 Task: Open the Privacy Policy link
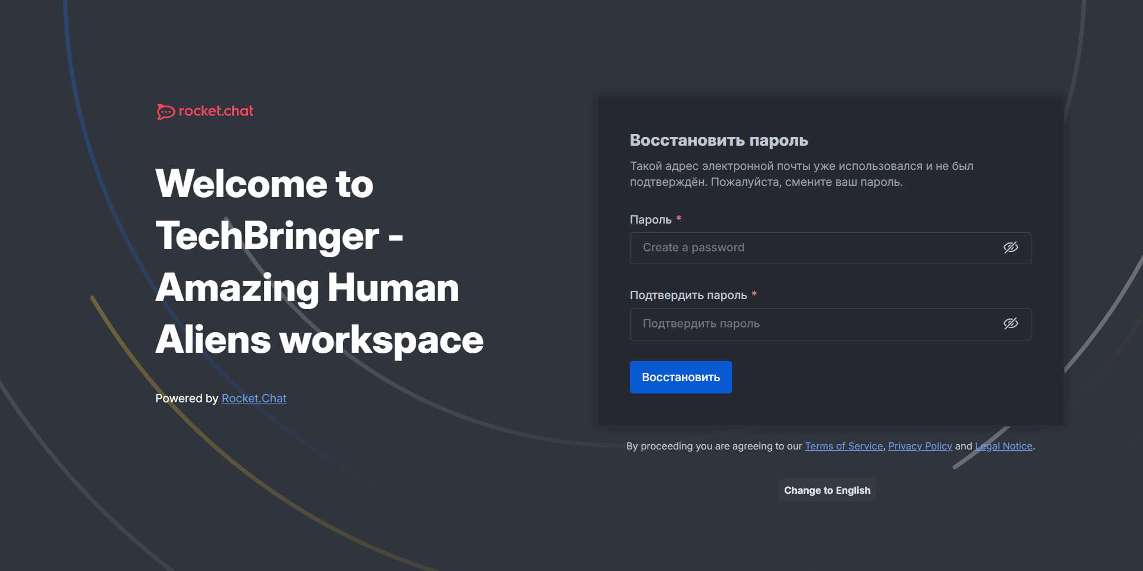click(920, 447)
